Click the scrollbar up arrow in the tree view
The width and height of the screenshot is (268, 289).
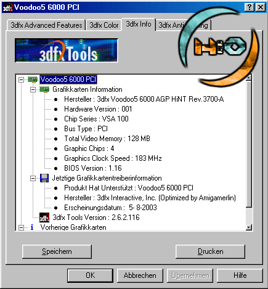tap(249, 78)
